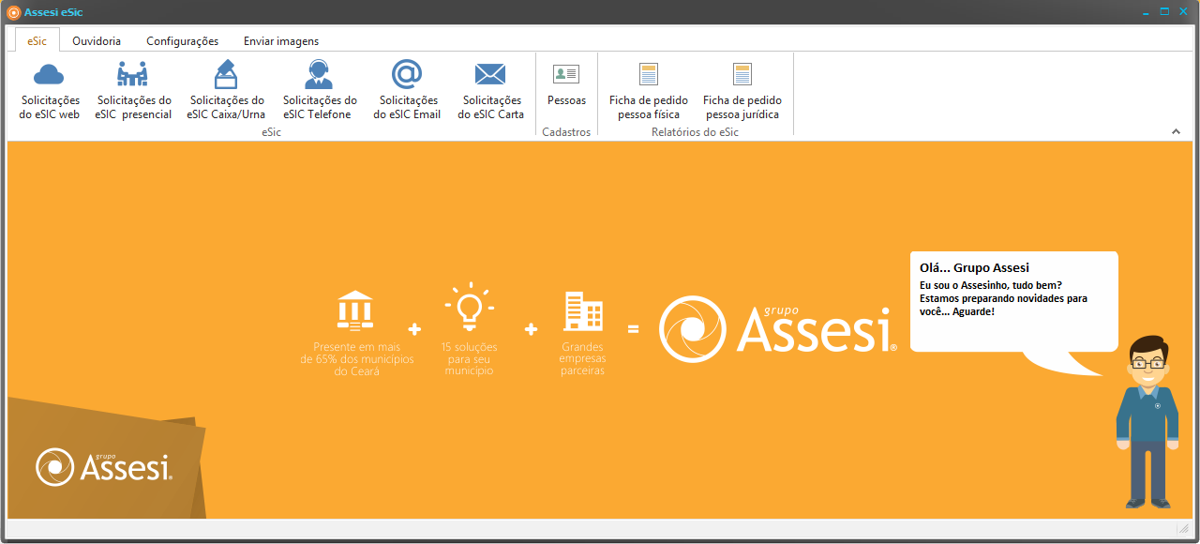Open Solicitações do eSIC Email icon
The height and width of the screenshot is (544, 1200).
pos(407,74)
